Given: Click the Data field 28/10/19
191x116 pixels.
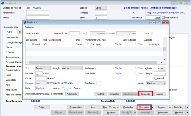Looking at the screenshot, I should pos(41,88).
